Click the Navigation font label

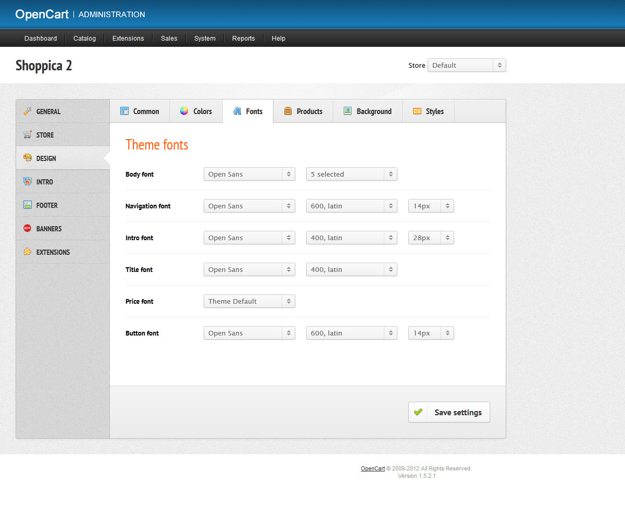click(148, 206)
